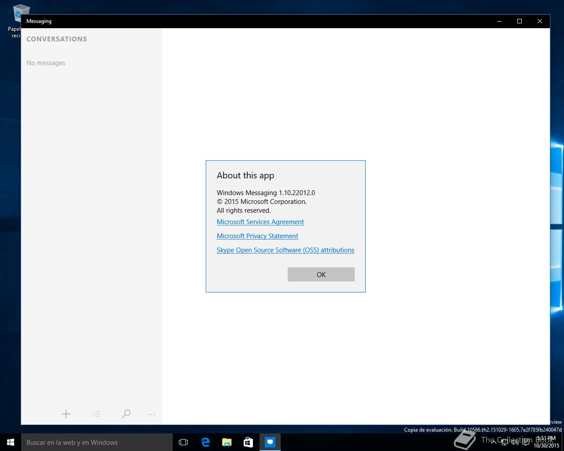Select the CONVERSATIONS heading
Image resolution: width=564 pixels, height=451 pixels.
(x=57, y=39)
